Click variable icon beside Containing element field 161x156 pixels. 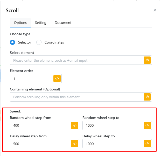coord(147,97)
